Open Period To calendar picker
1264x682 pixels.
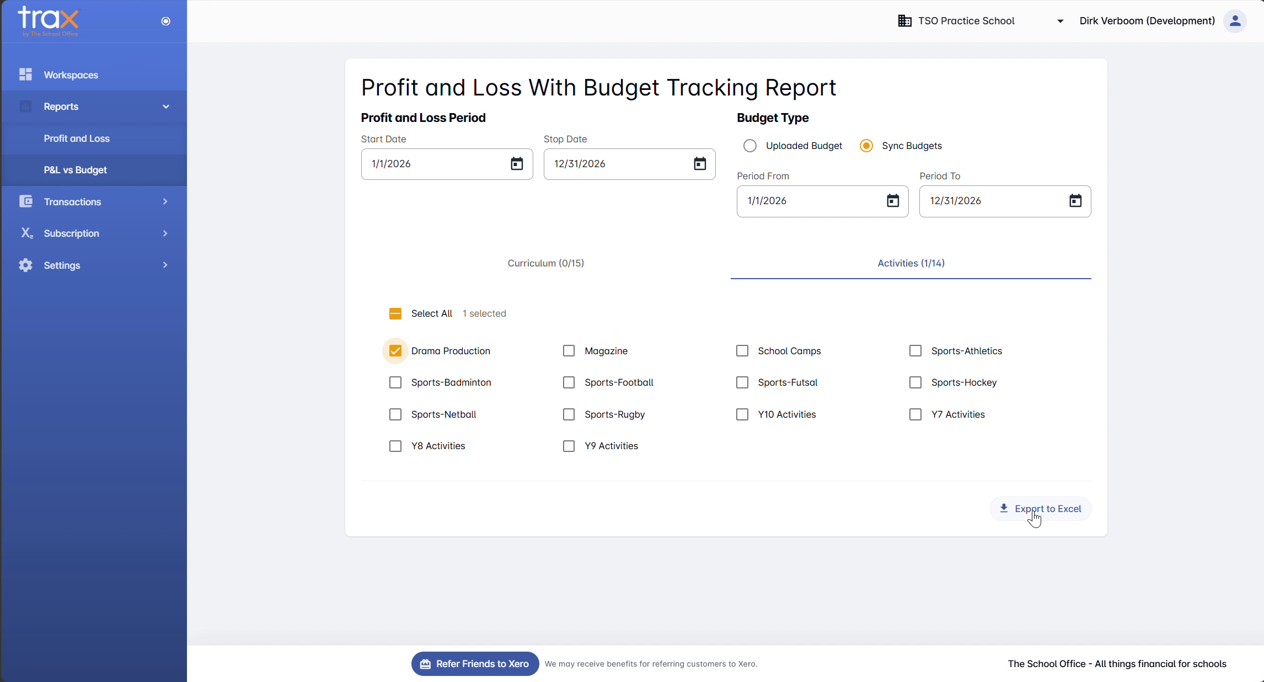pyautogui.click(x=1075, y=201)
